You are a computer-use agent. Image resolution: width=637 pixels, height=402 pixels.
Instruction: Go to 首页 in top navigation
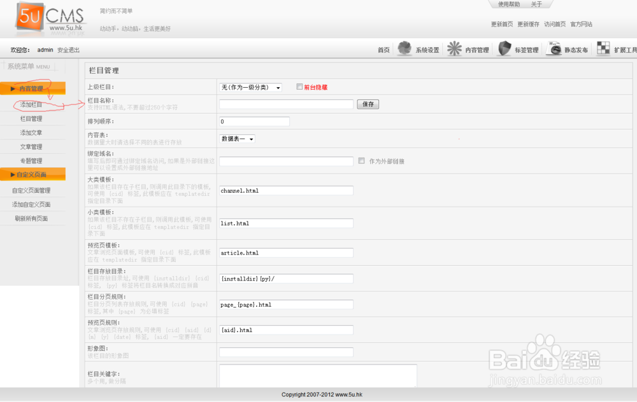click(x=383, y=50)
